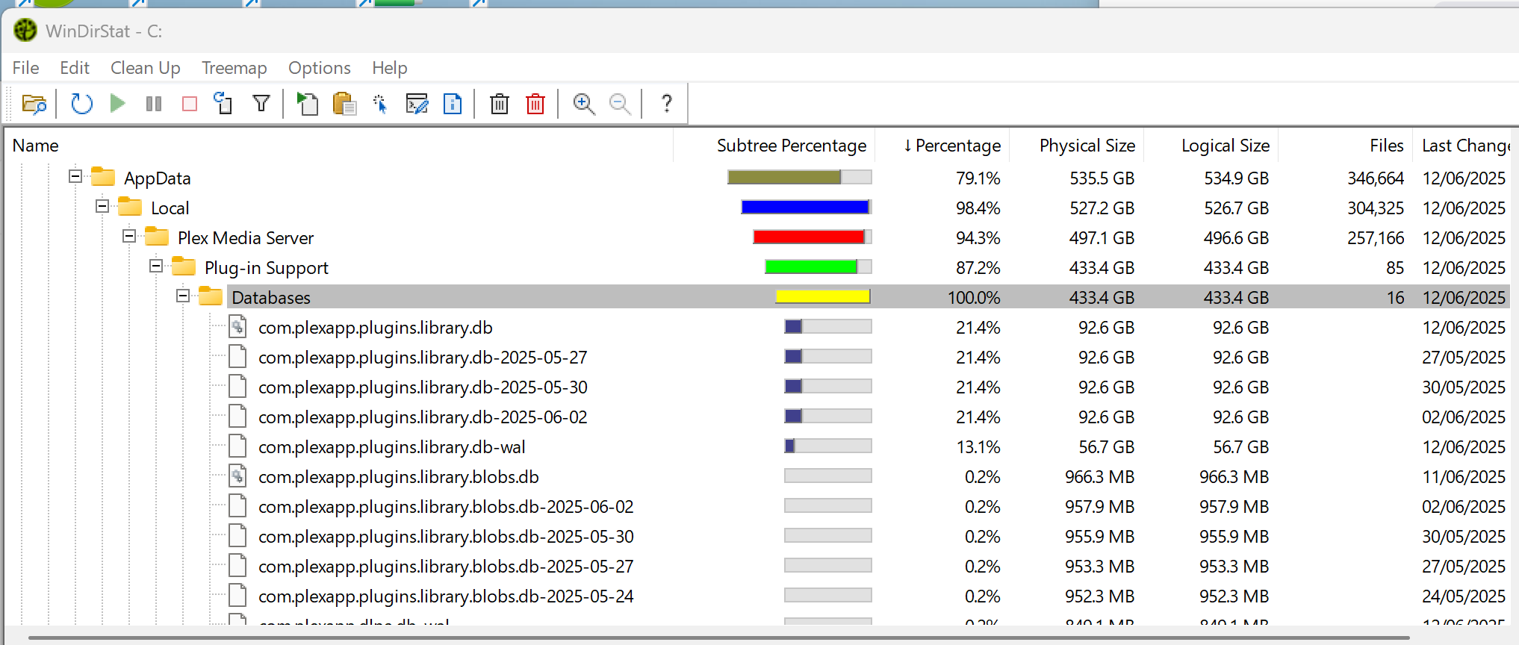Sort by the Subtree Percentage column header
Viewport: 1519px width, 645px height.
tap(774, 146)
